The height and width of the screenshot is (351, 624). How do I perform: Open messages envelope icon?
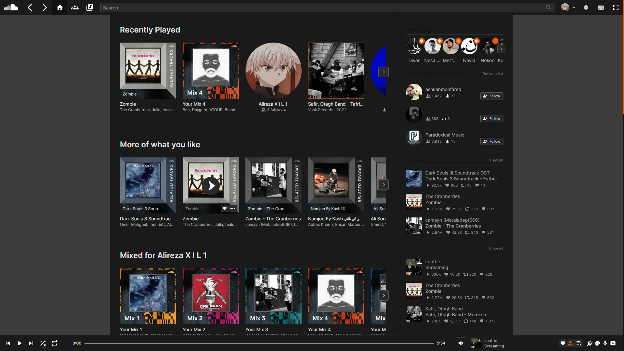pyautogui.click(x=601, y=7)
